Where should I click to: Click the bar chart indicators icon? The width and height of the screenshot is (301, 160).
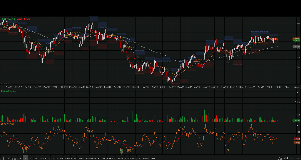coord(285,158)
